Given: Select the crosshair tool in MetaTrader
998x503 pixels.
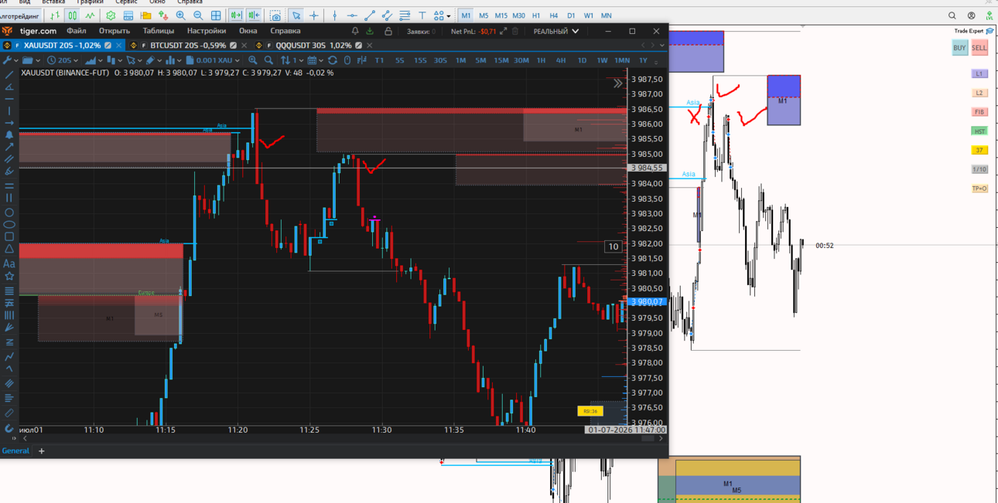Looking at the screenshot, I should click(314, 15).
